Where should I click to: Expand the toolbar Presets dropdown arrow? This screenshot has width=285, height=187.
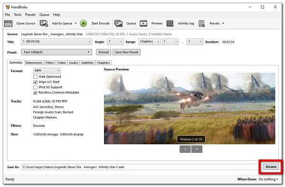pos(223,23)
